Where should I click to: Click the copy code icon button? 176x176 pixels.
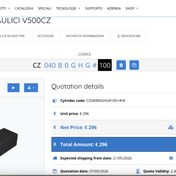click(x=134, y=65)
